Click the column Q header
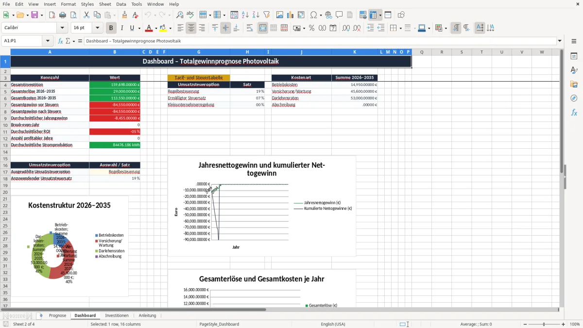The image size is (583, 328). 422,52
